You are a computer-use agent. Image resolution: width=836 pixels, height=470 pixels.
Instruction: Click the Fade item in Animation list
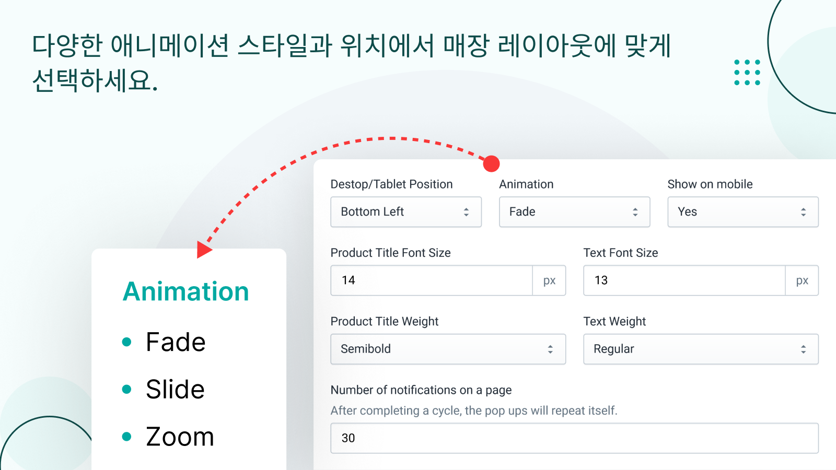pos(176,342)
